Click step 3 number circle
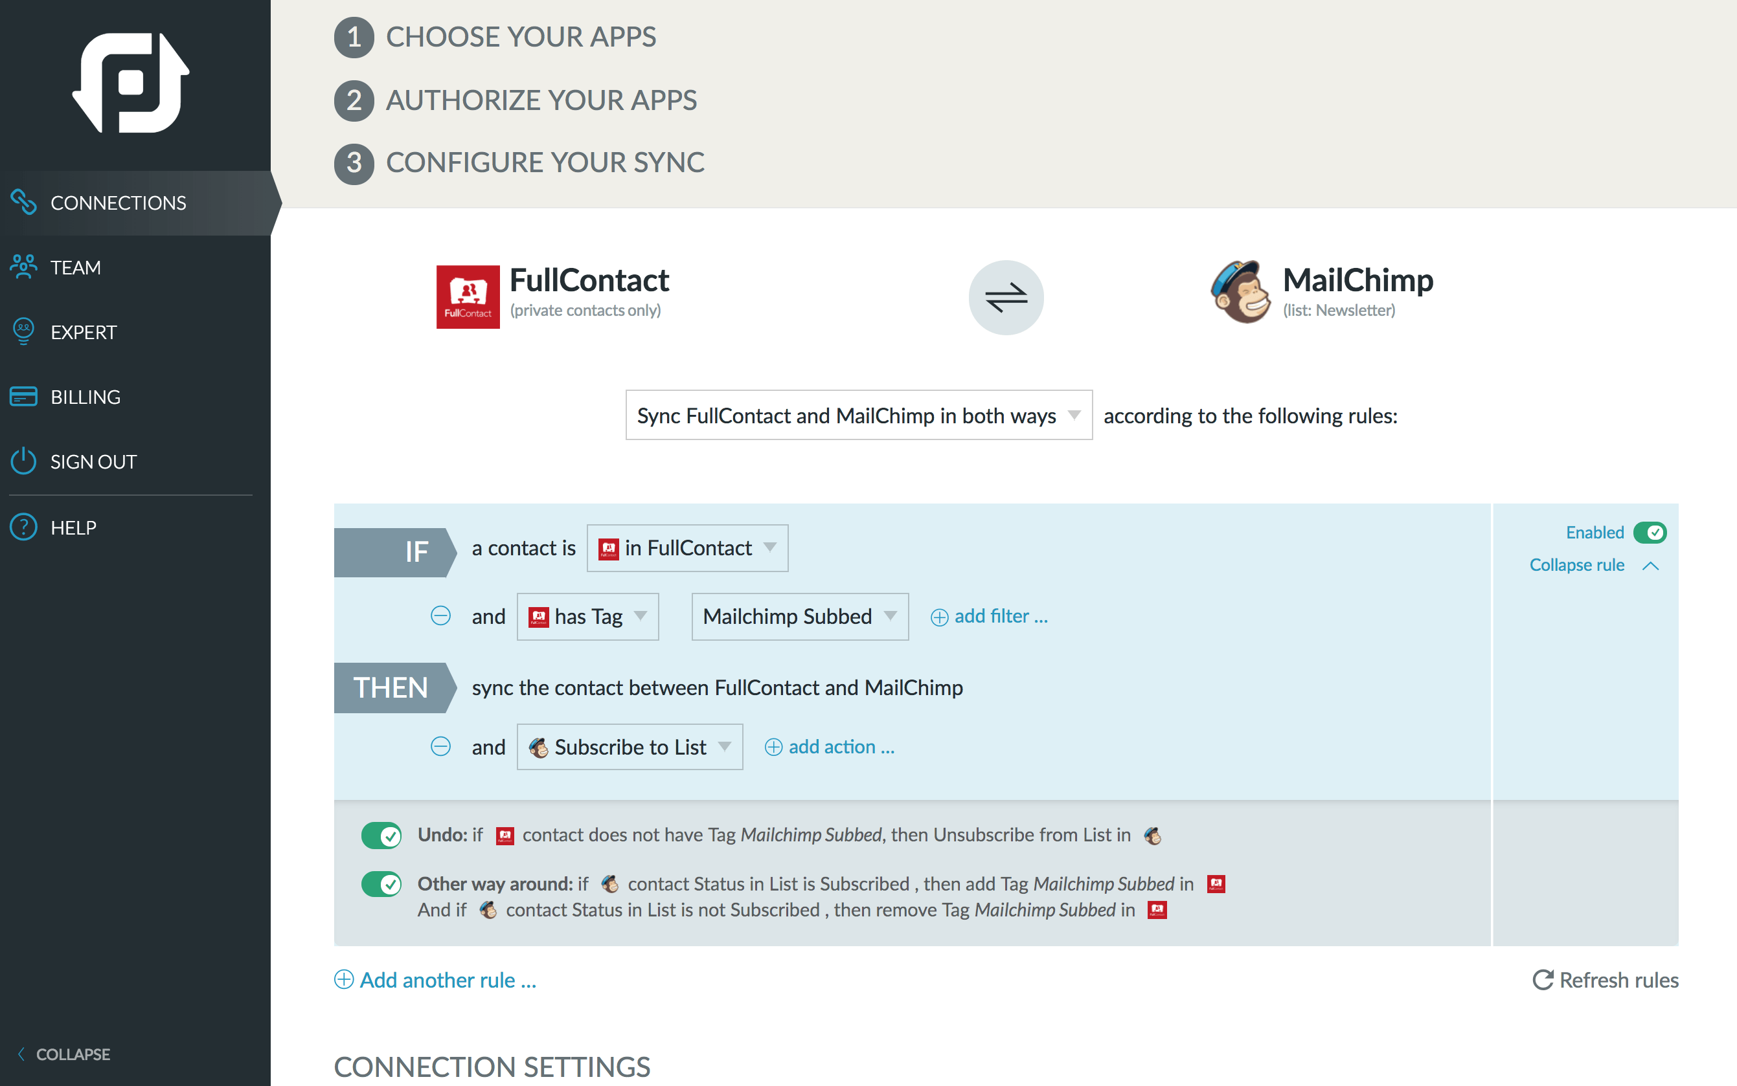 [354, 163]
